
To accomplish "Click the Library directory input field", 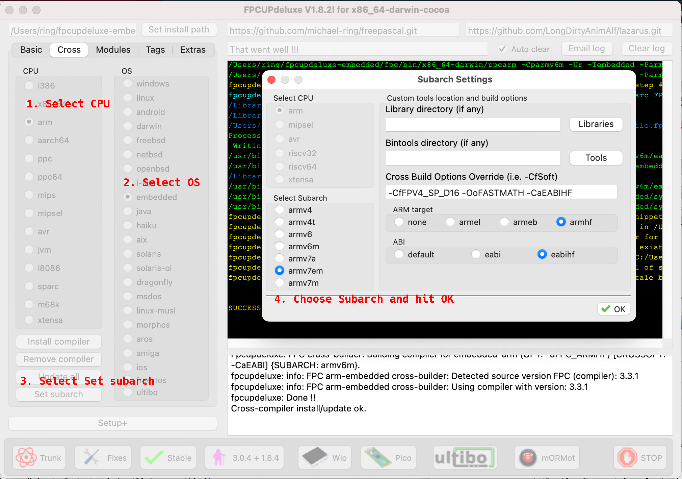I will (x=473, y=124).
